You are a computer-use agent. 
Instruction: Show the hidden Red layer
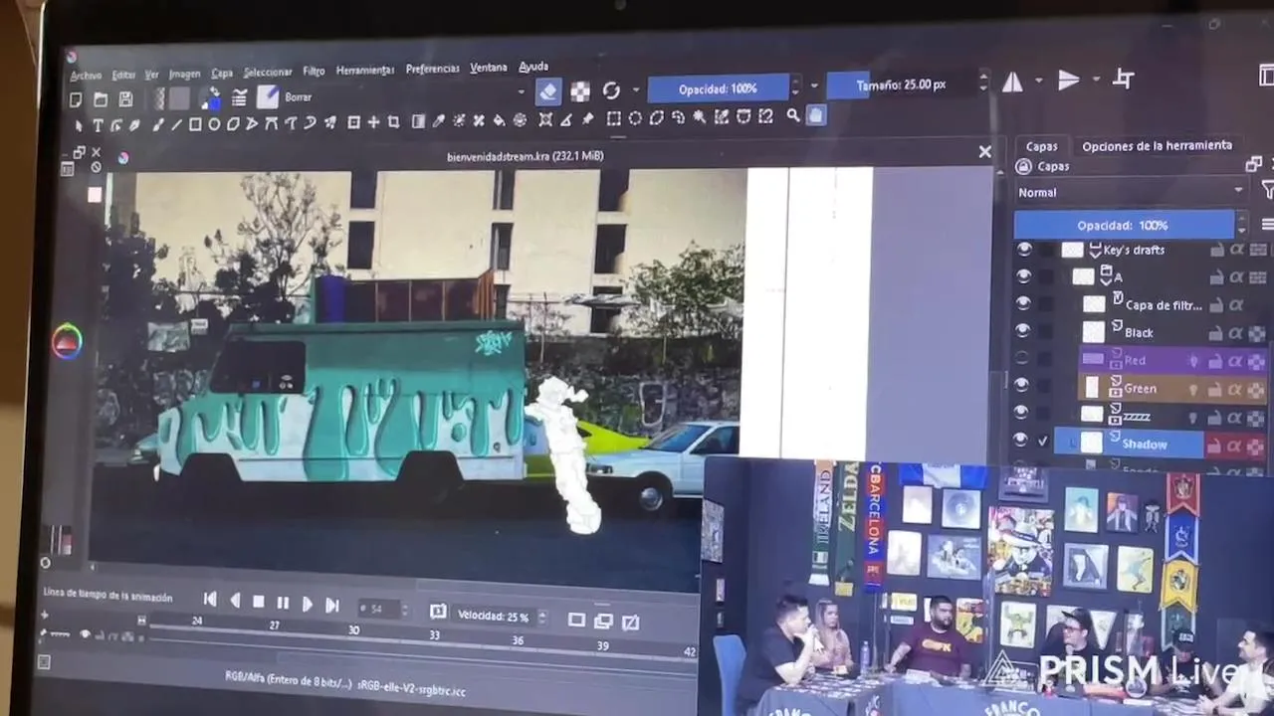(x=1022, y=358)
